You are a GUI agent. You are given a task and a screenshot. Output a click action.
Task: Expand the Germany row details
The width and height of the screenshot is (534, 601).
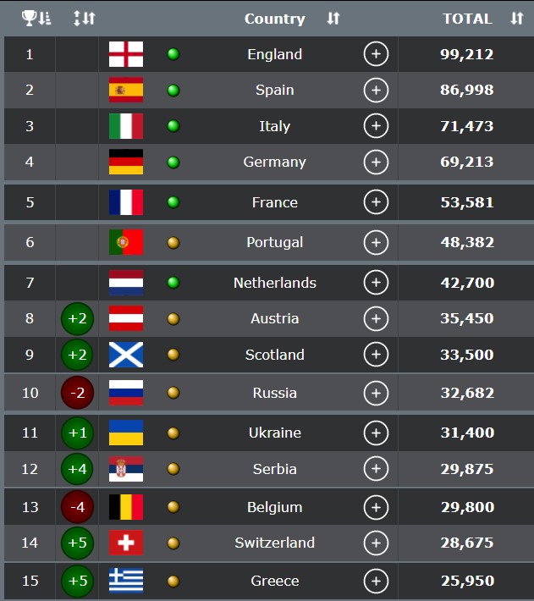[x=376, y=162]
